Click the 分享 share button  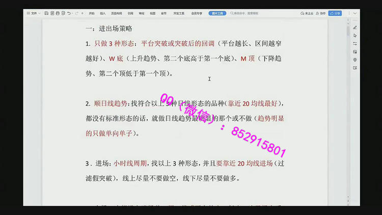tap(335, 13)
